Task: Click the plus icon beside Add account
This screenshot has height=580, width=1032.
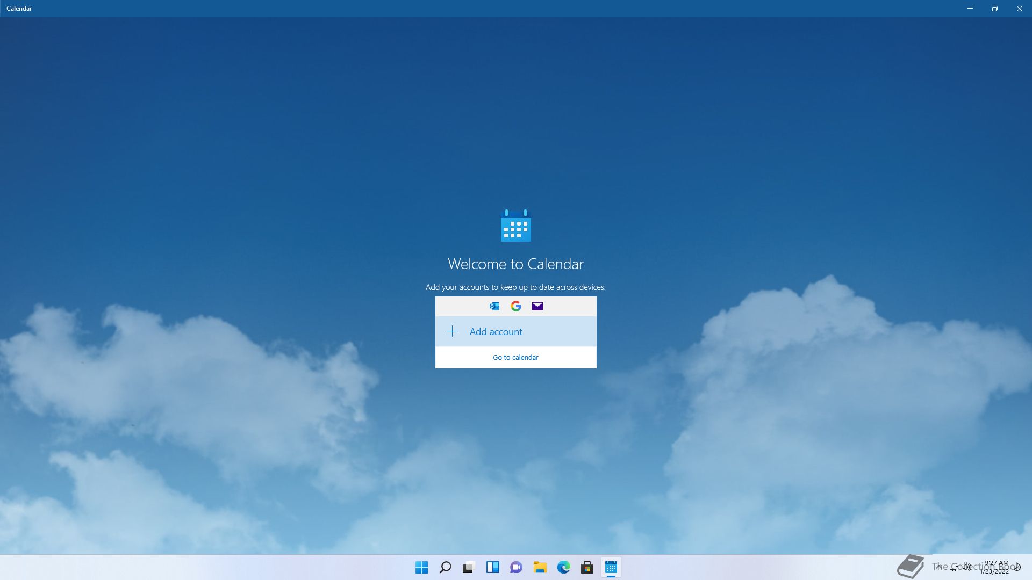Action: (x=453, y=331)
